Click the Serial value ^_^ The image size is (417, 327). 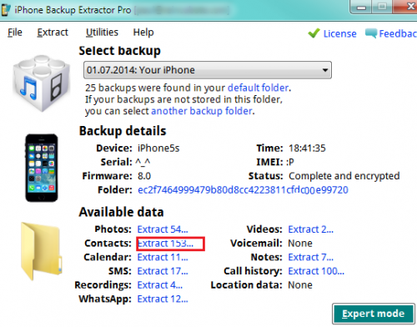point(143,162)
